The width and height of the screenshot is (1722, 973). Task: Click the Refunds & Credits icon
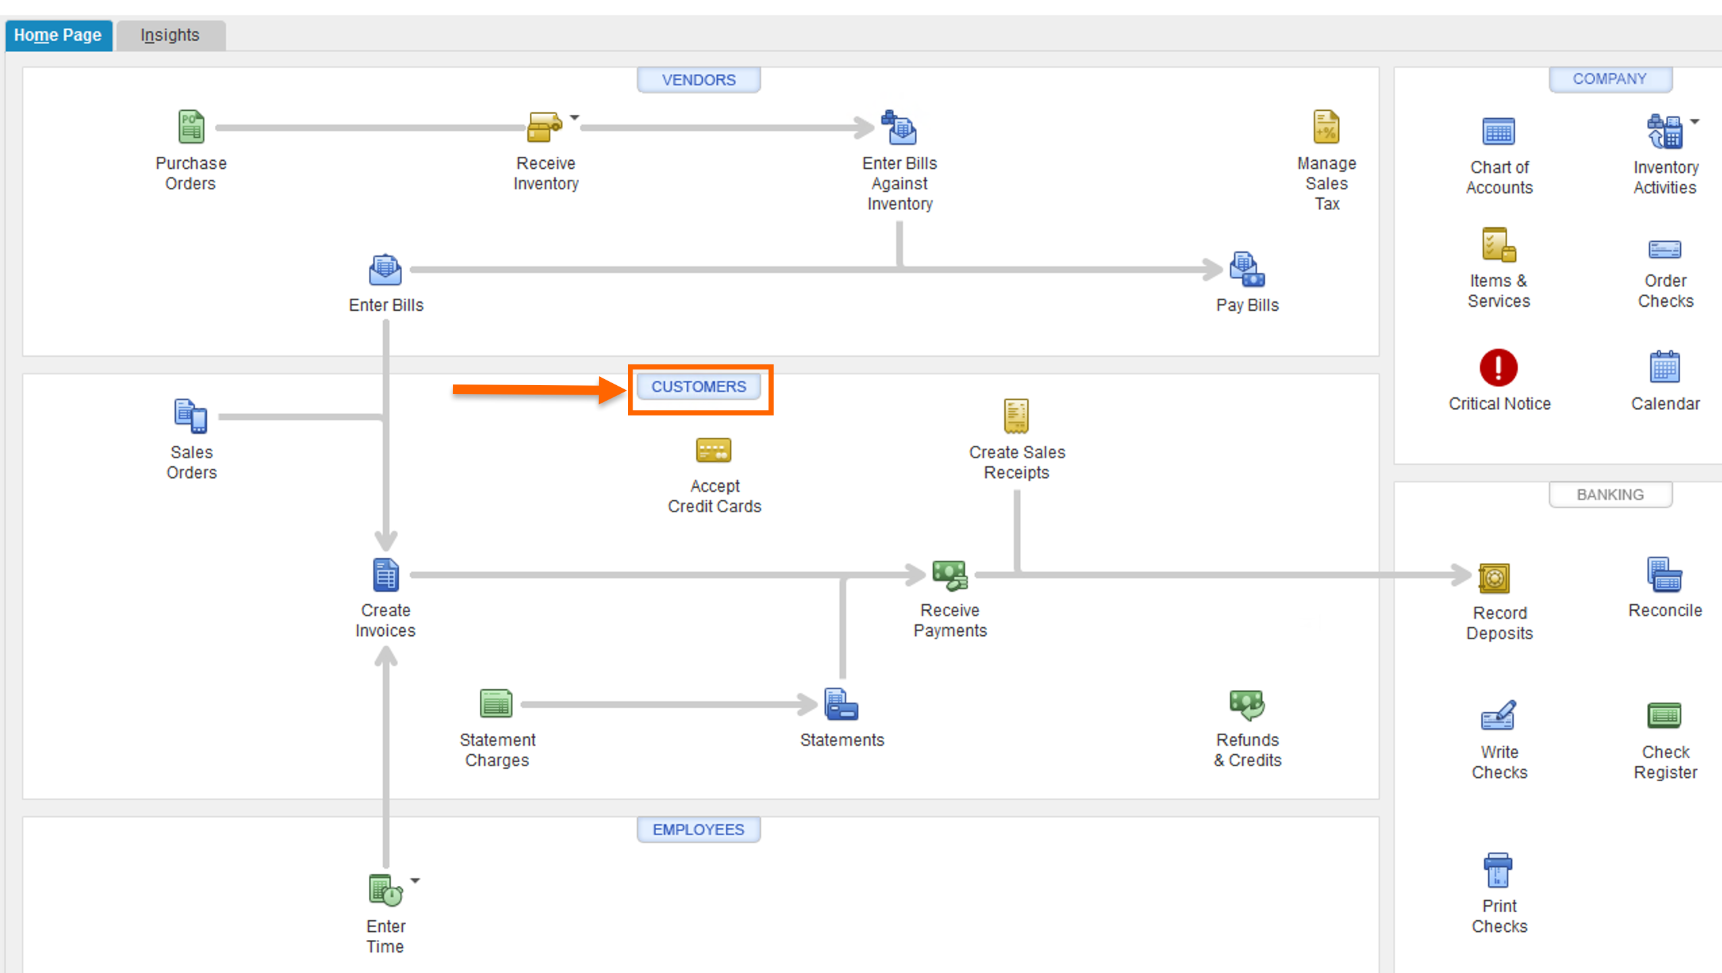tap(1247, 705)
